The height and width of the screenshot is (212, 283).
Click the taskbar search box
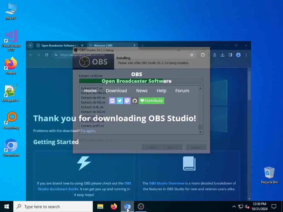(53, 206)
